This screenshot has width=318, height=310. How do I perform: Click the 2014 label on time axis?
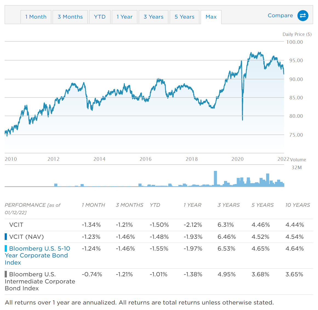point(99,159)
